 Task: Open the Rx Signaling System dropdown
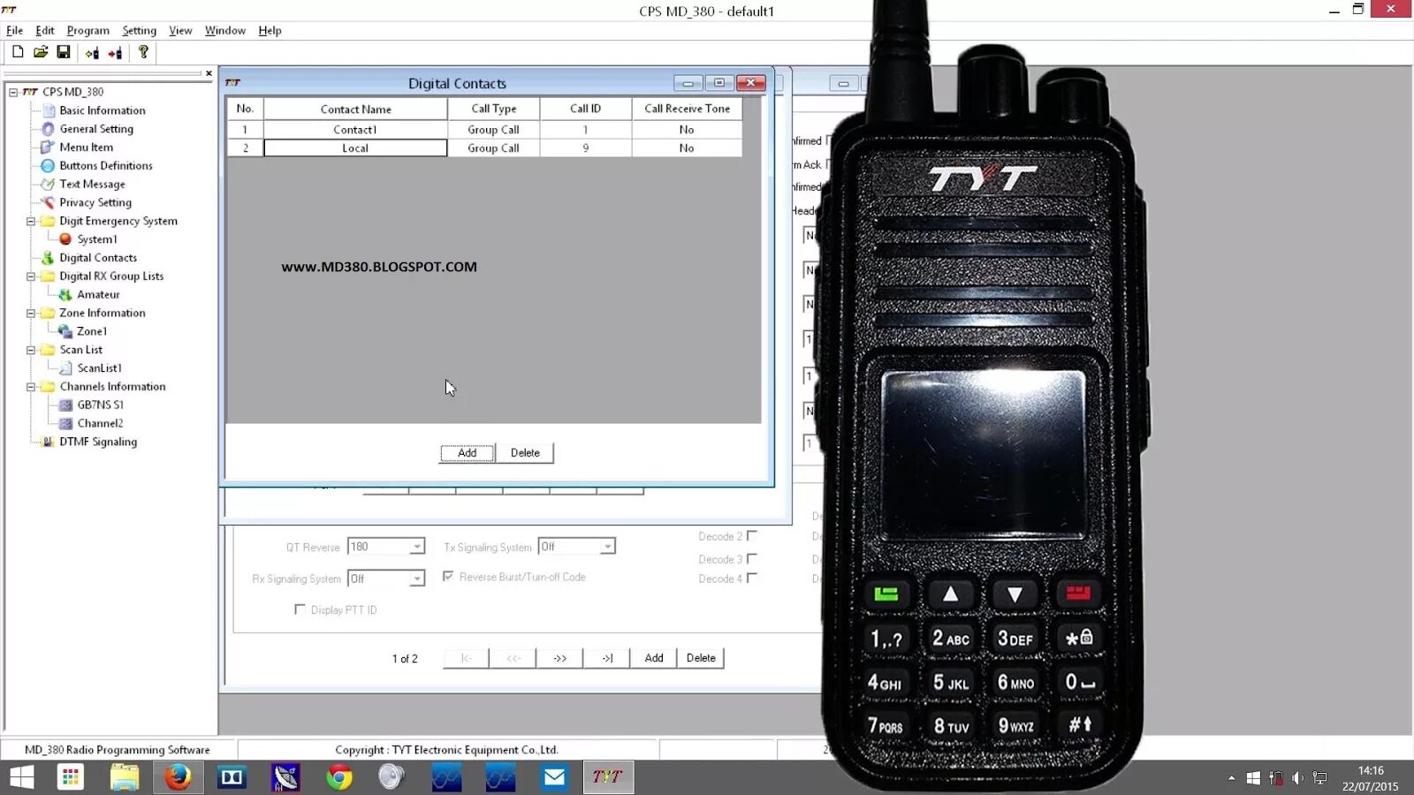[416, 579]
